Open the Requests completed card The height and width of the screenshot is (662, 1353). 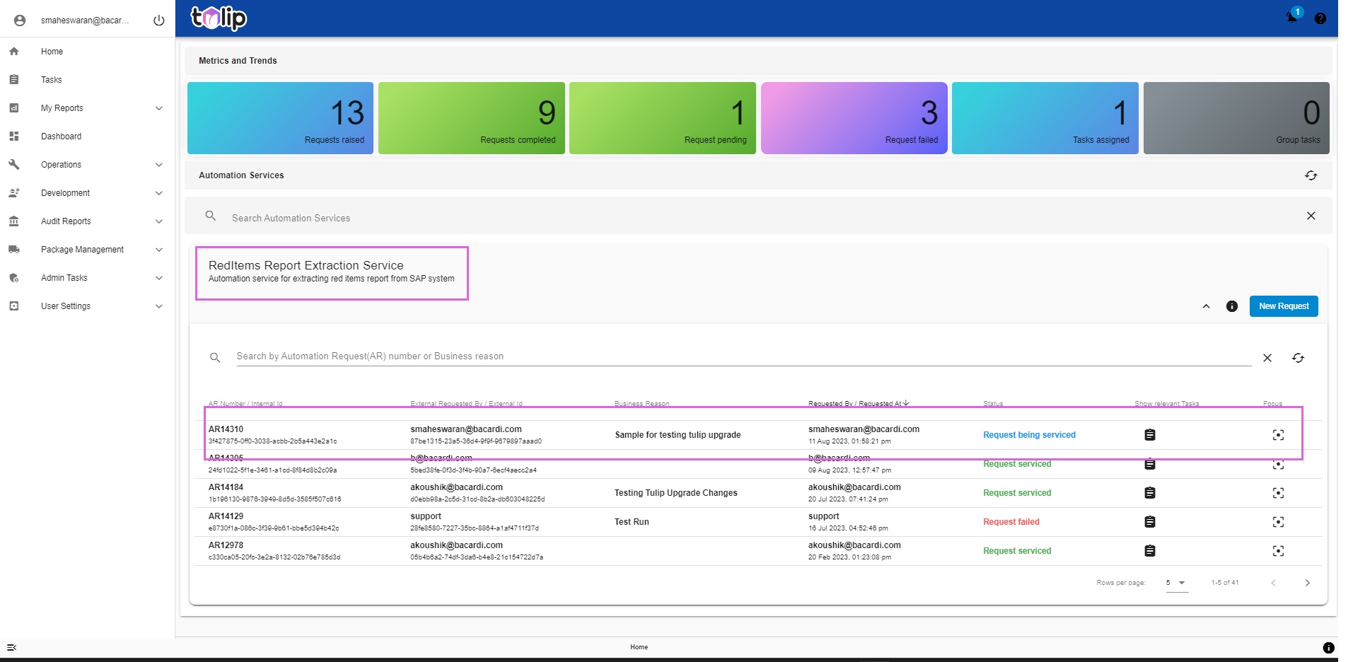coord(472,118)
